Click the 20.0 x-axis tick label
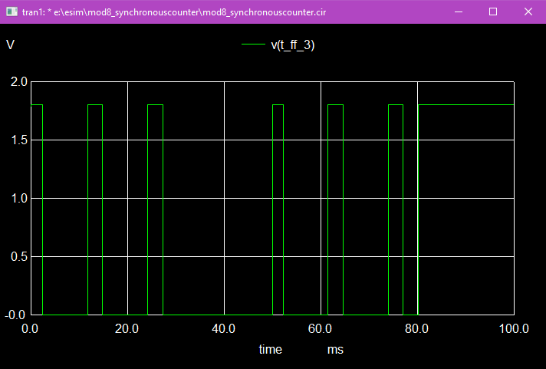Viewport: 546px width, 369px height. click(127, 328)
